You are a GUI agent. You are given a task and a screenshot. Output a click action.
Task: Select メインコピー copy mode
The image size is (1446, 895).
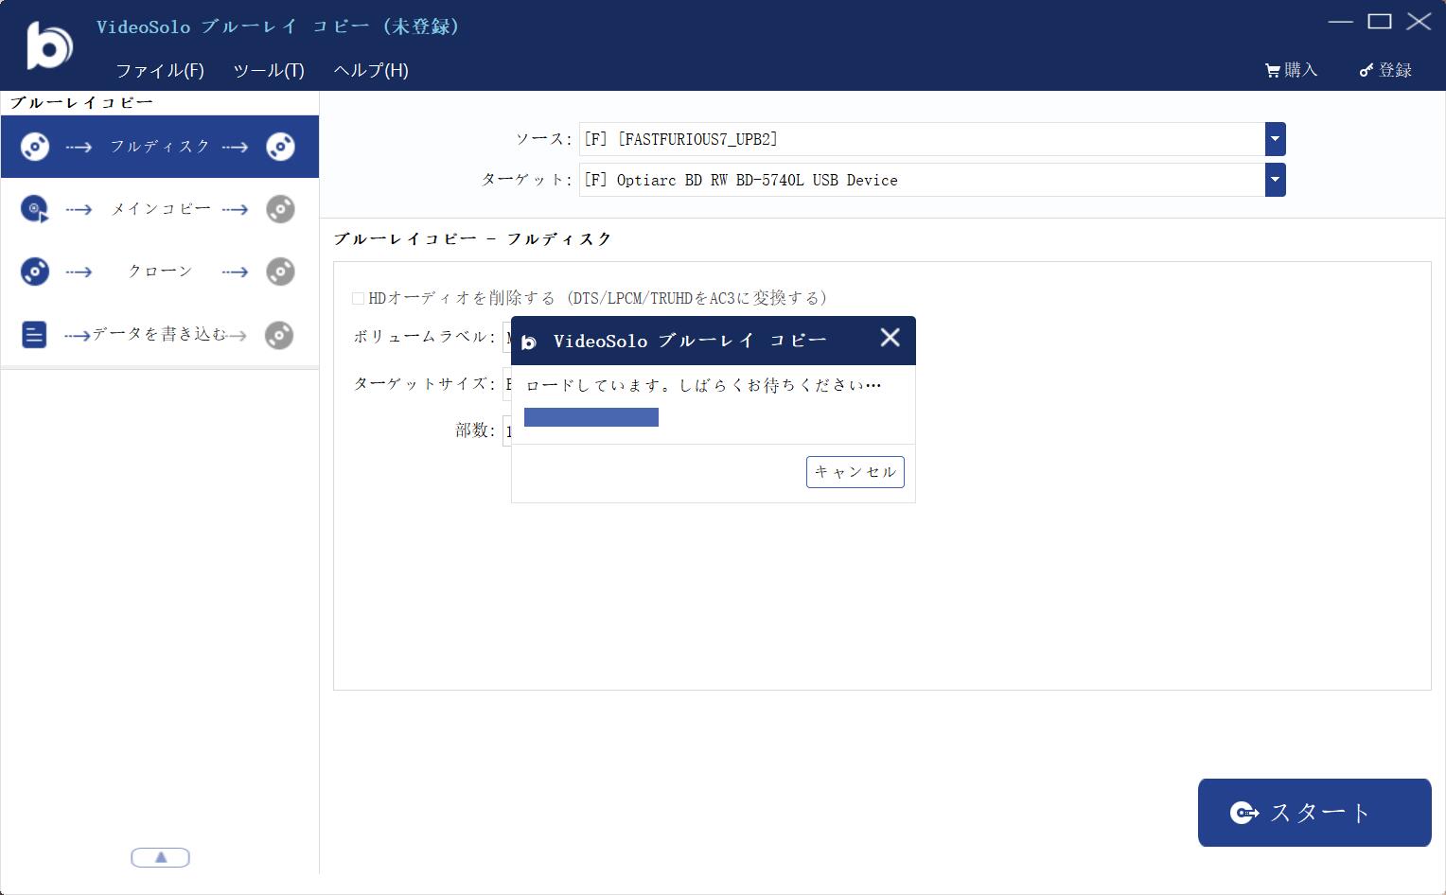pos(160,209)
